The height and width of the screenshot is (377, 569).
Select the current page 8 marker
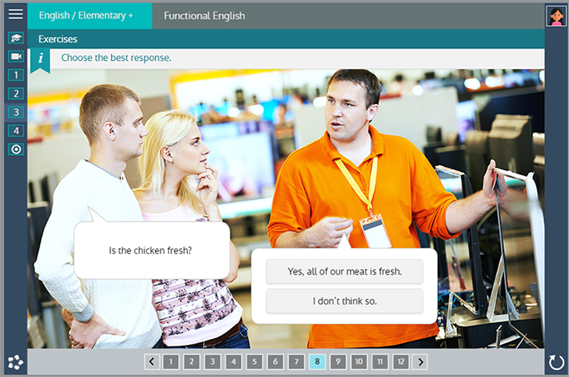[317, 361]
